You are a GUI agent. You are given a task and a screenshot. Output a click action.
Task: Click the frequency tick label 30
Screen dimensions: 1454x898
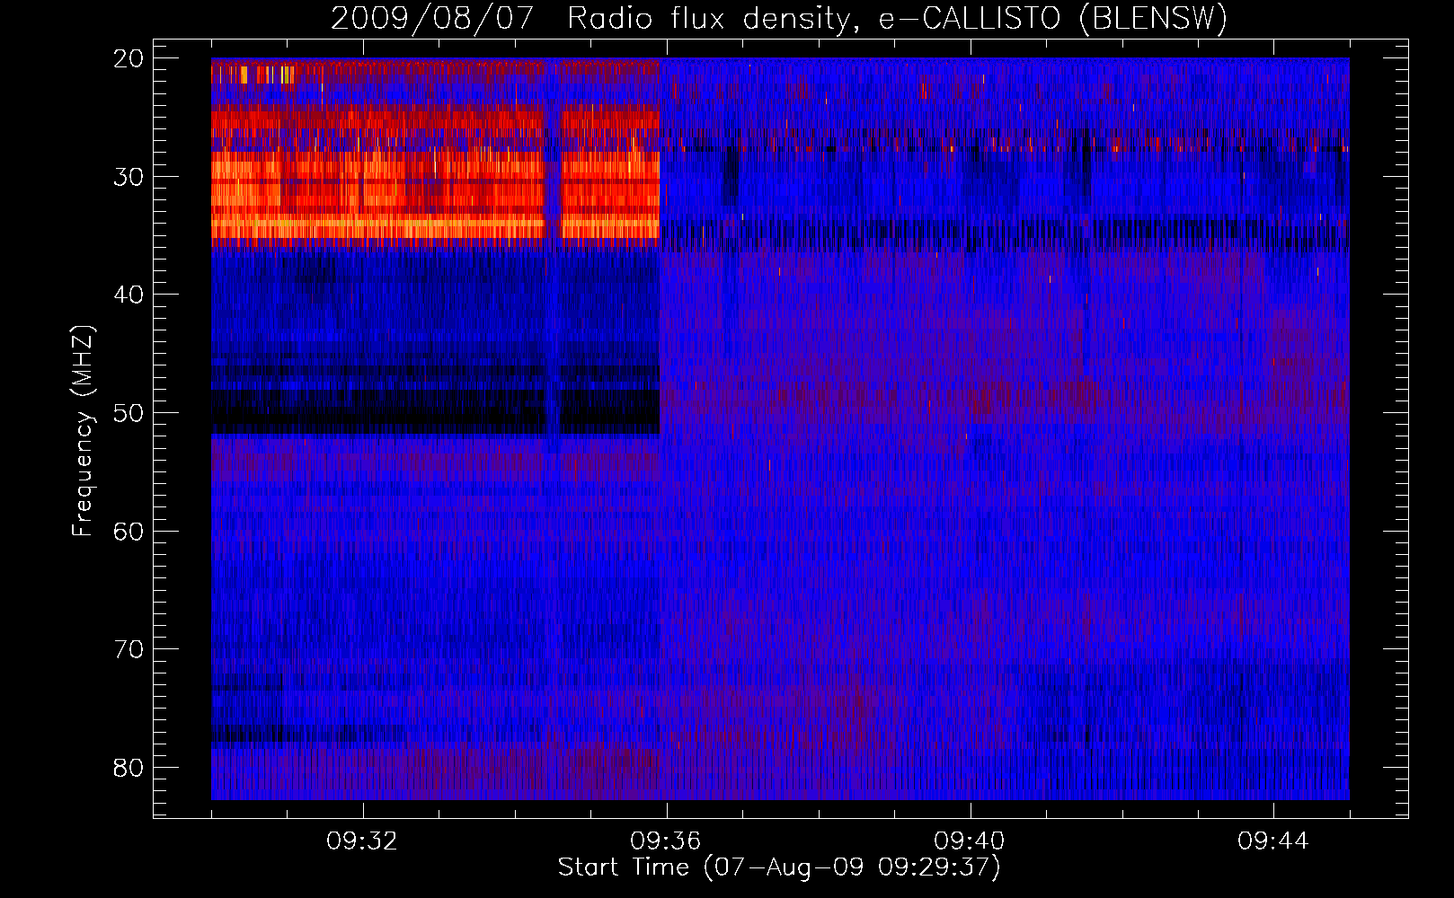coord(129,177)
